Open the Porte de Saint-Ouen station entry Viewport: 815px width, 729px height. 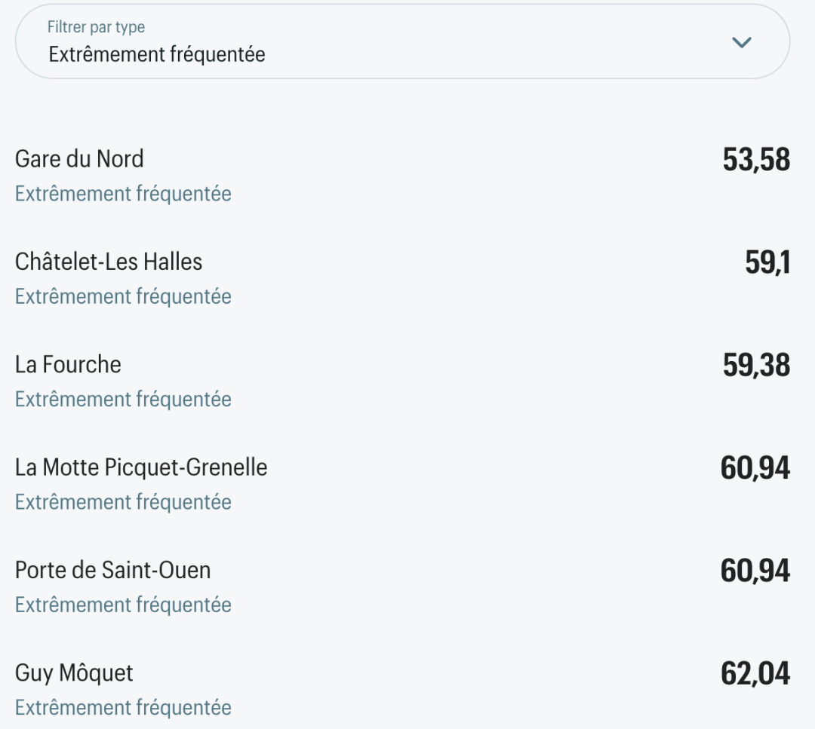(112, 570)
